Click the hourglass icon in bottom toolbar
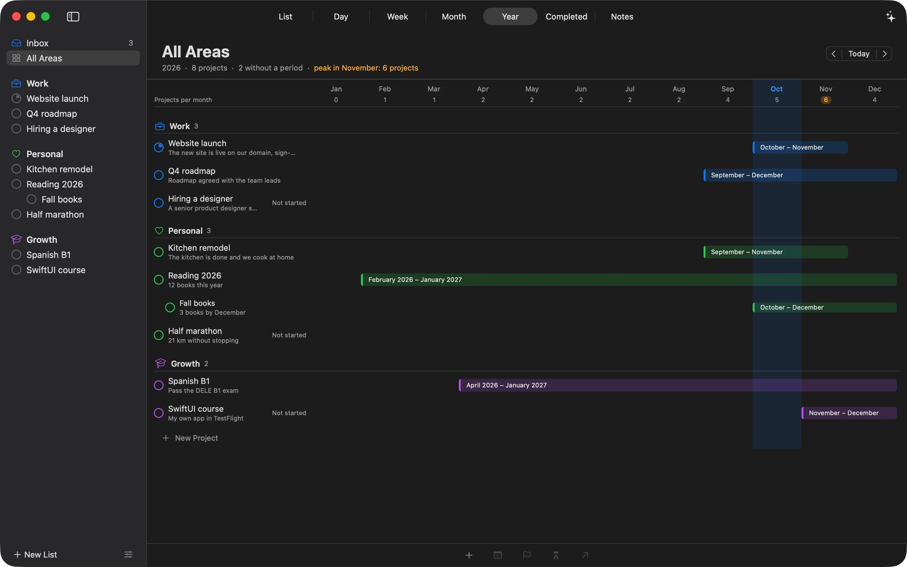This screenshot has width=907, height=567. pyautogui.click(x=556, y=555)
